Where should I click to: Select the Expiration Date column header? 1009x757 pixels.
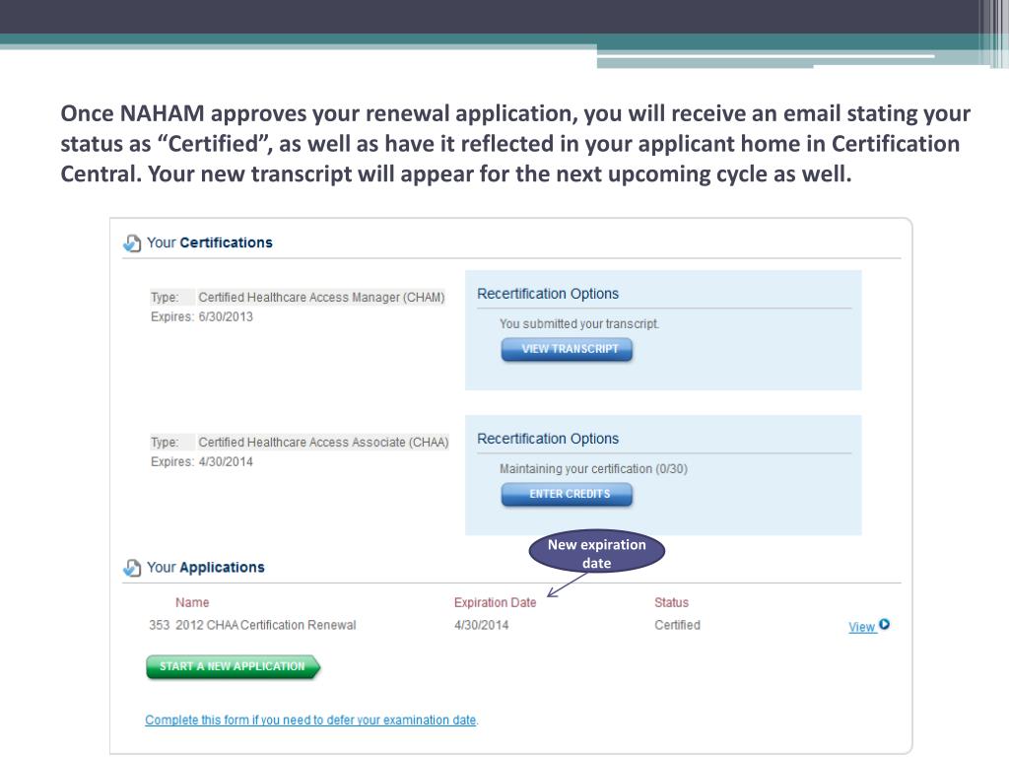pos(495,602)
